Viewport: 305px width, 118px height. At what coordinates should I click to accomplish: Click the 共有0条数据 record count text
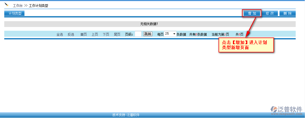click(198, 34)
